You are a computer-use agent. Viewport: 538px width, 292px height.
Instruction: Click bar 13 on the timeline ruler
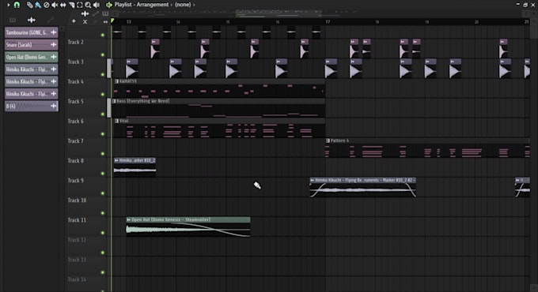(x=129, y=22)
